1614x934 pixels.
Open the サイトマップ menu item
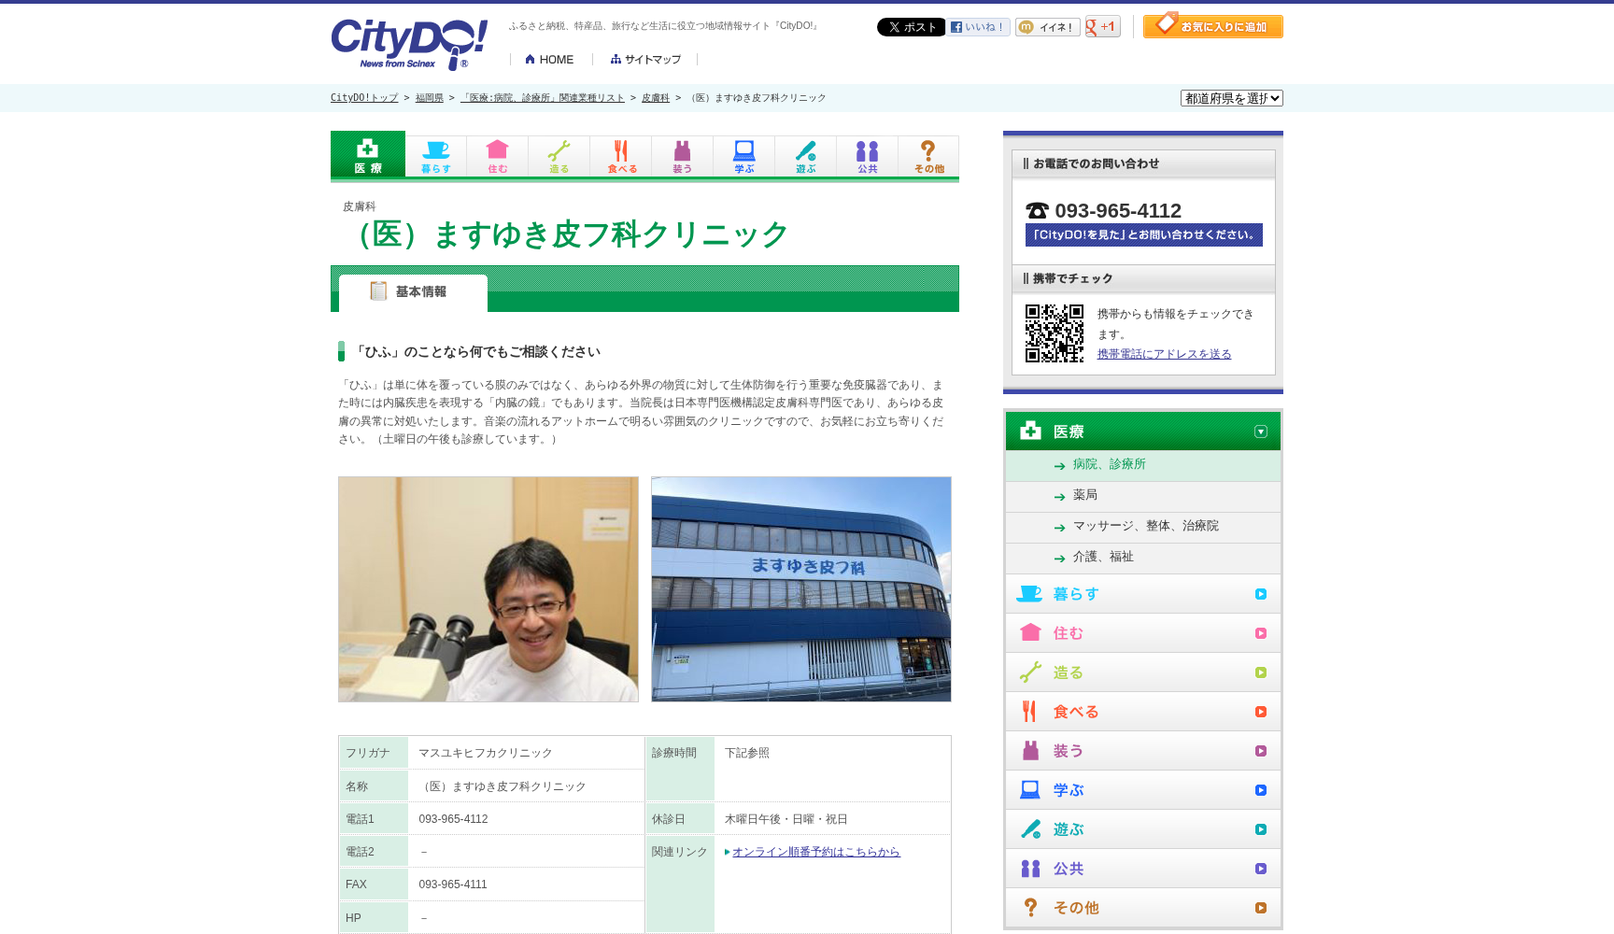[x=645, y=59]
